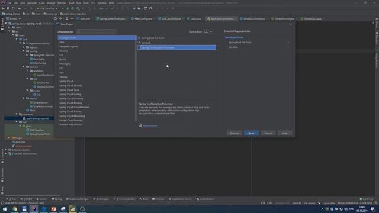Click the Save All toolbar icon
This screenshot has height=213, width=379.
(8, 8)
